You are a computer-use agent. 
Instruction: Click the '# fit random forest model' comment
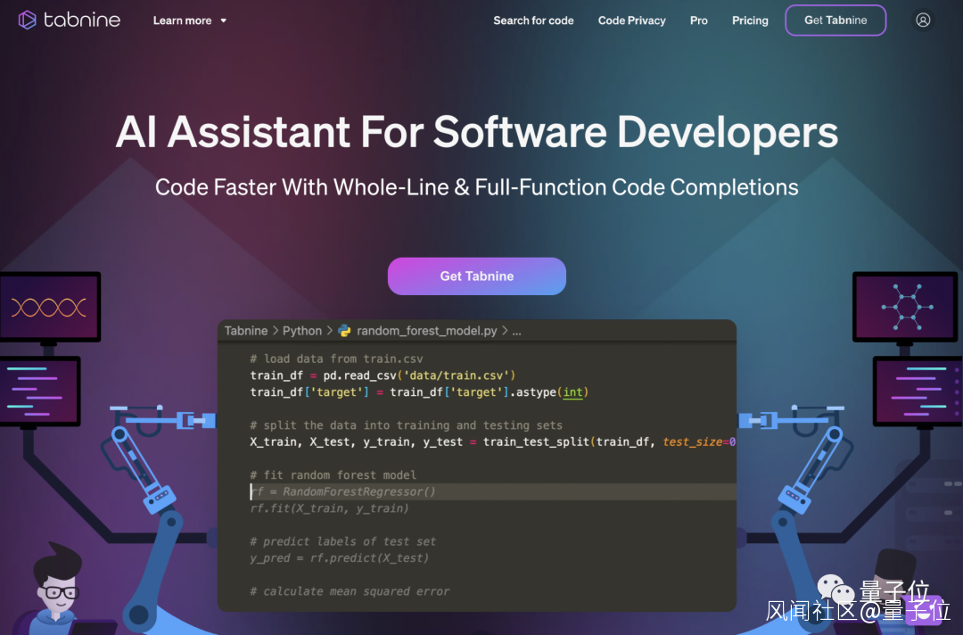pyautogui.click(x=333, y=474)
